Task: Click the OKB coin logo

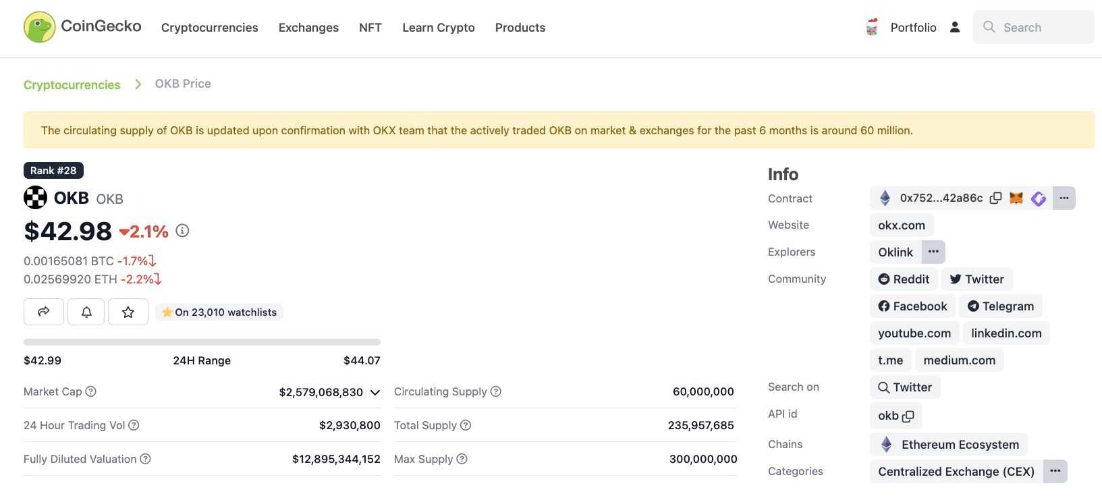Action: 35,198
